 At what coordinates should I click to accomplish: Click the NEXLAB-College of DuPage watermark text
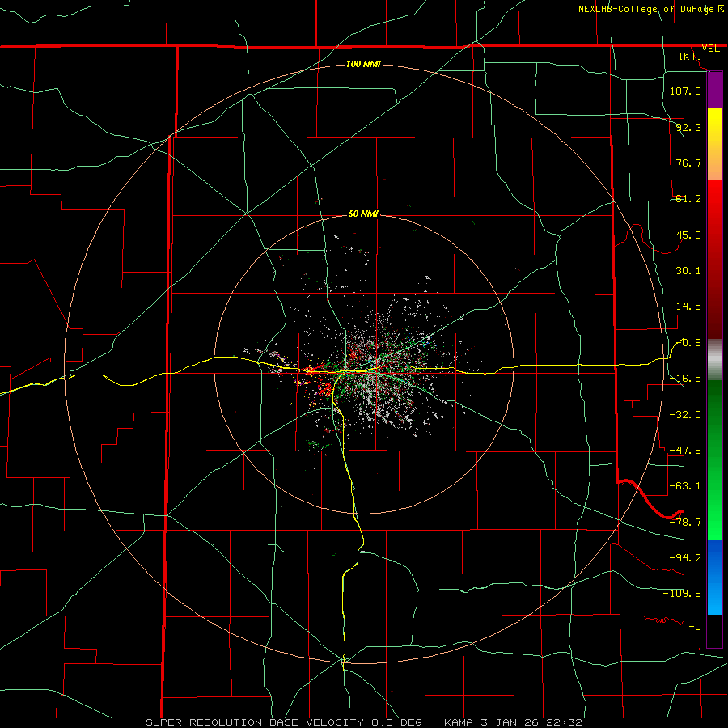click(650, 9)
